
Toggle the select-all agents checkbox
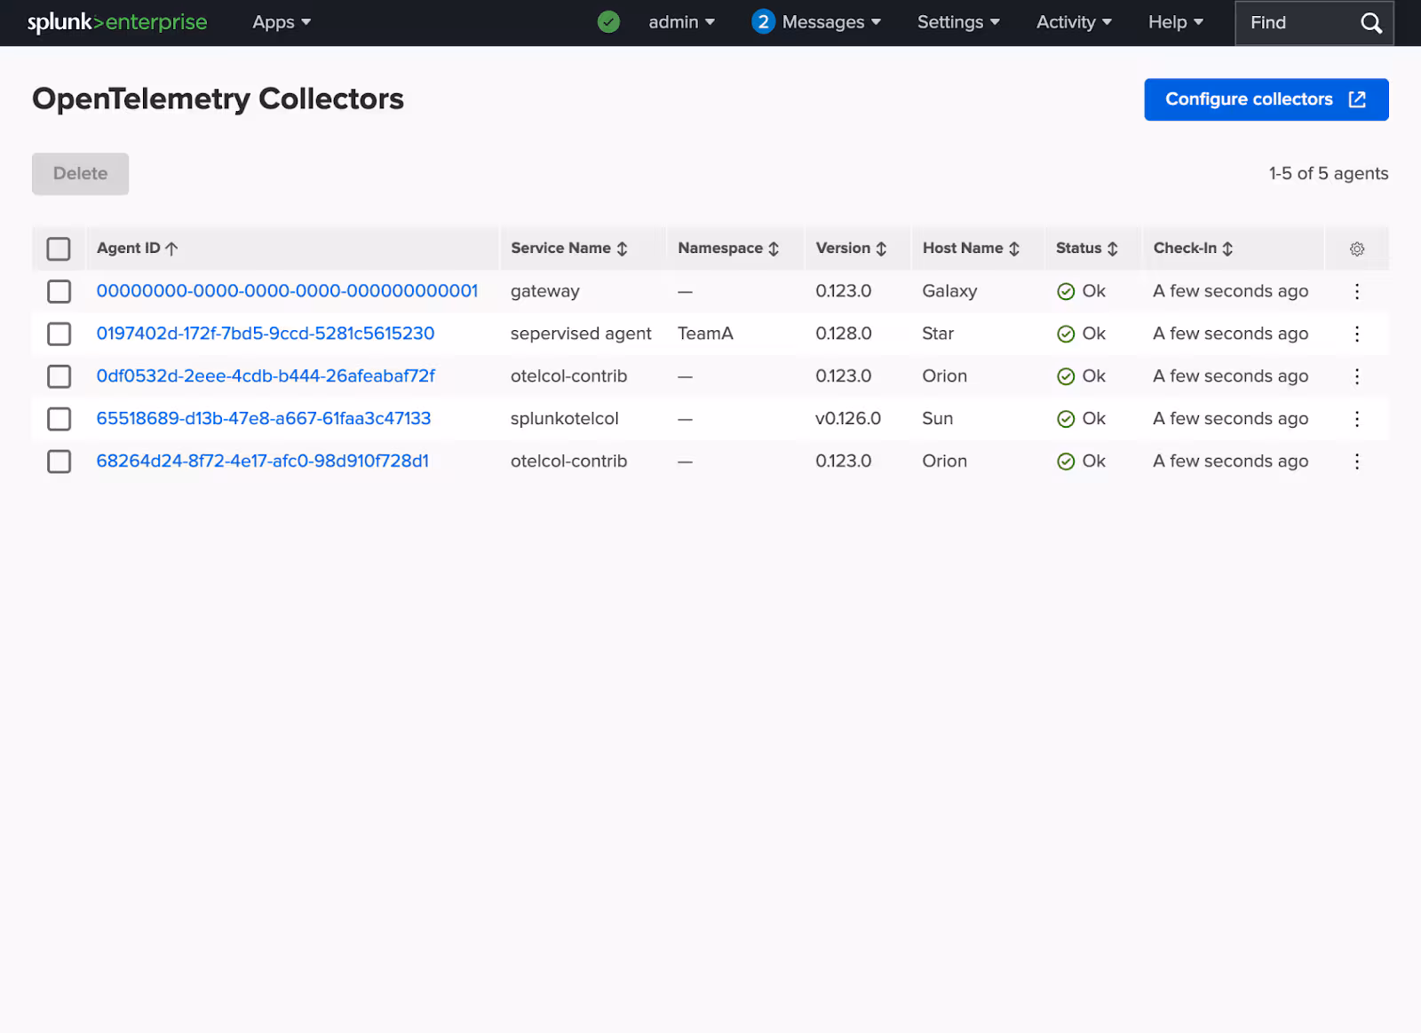point(59,249)
